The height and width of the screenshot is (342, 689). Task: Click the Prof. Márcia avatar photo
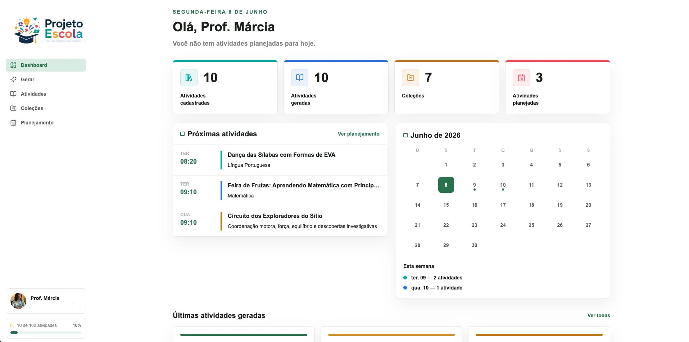(18, 301)
